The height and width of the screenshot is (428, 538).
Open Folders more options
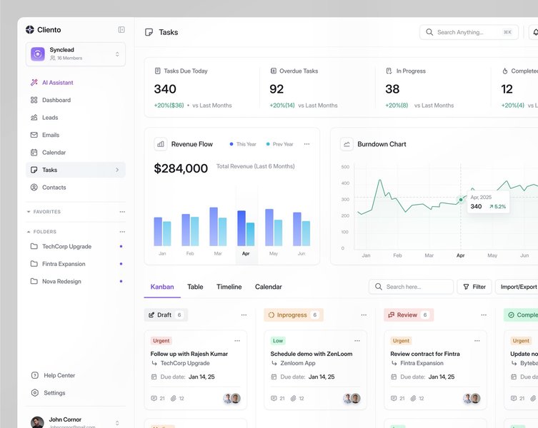(122, 232)
